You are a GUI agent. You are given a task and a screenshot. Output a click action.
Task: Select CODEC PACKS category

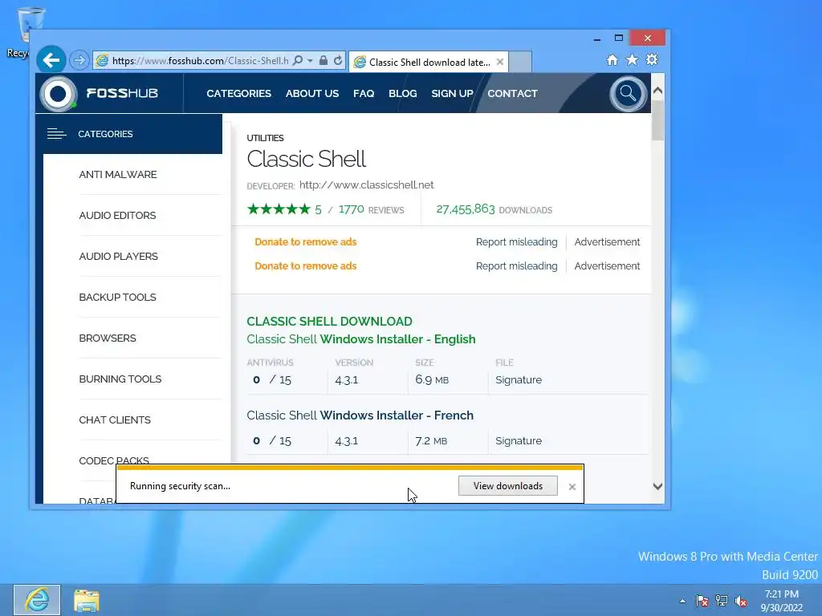coord(114,460)
